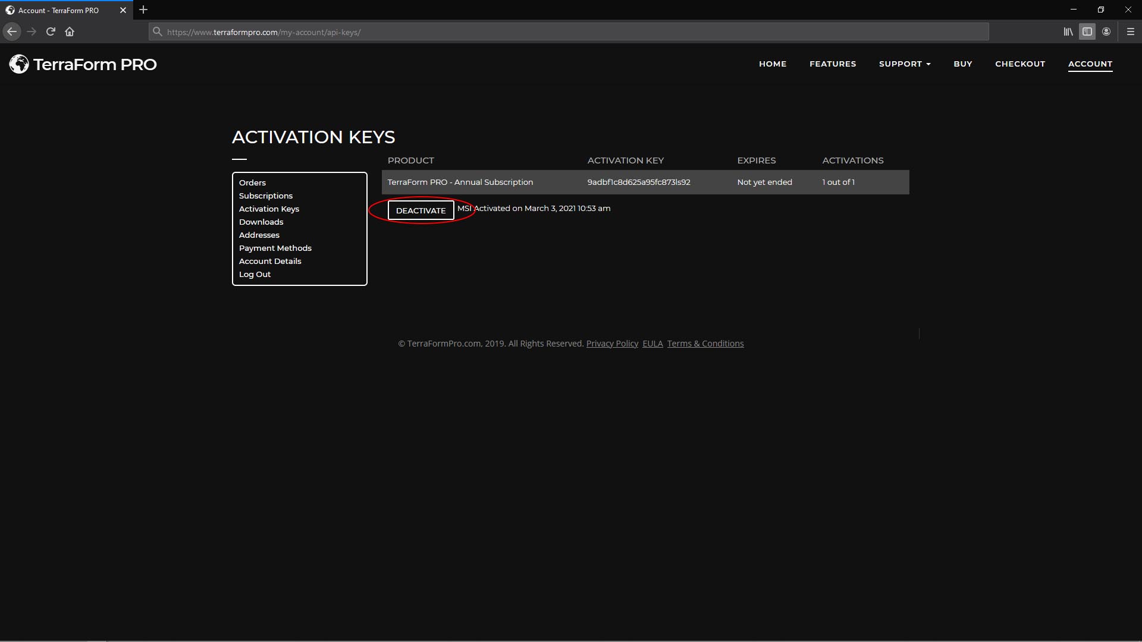The image size is (1142, 642).
Task: Reload the current page
Action: (x=51, y=32)
